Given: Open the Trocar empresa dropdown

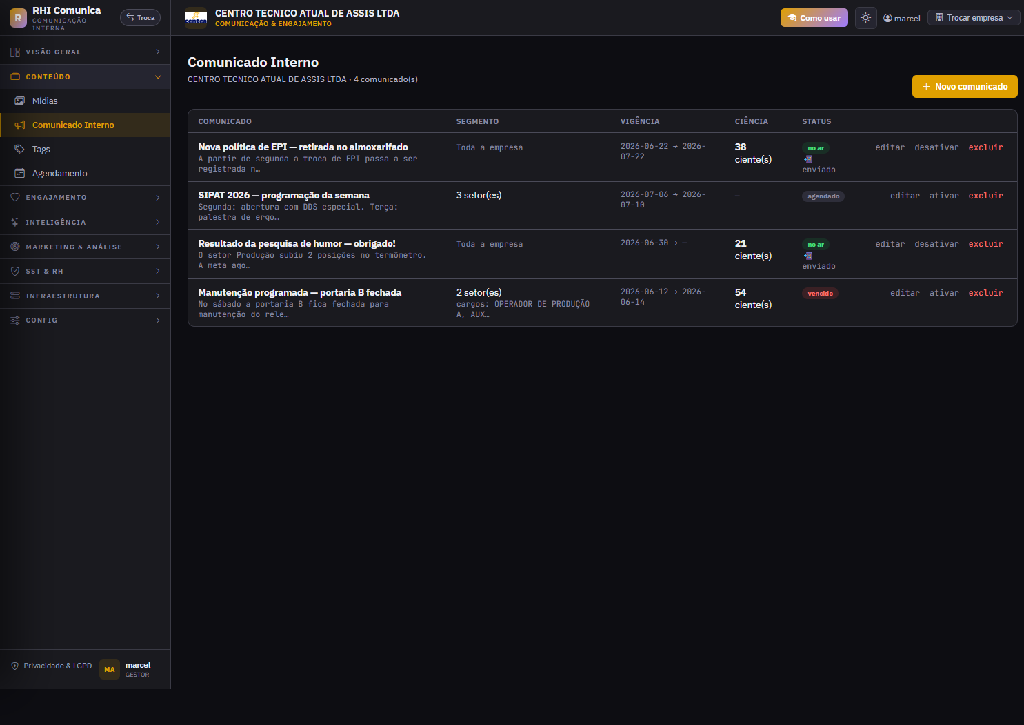Looking at the screenshot, I should pyautogui.click(x=974, y=18).
